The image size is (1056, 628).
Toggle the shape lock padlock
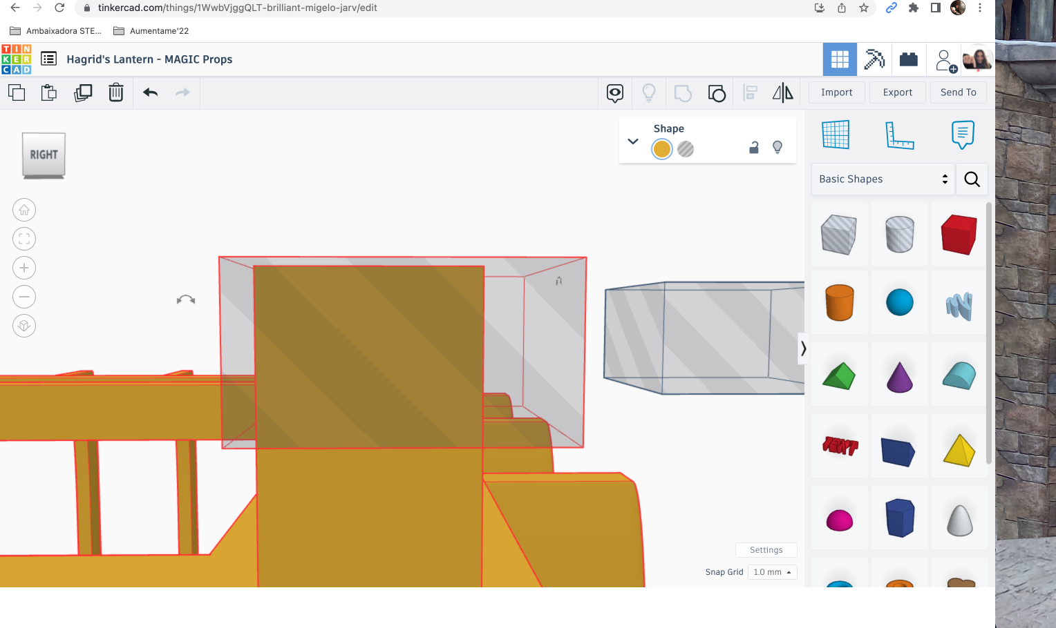(x=753, y=147)
